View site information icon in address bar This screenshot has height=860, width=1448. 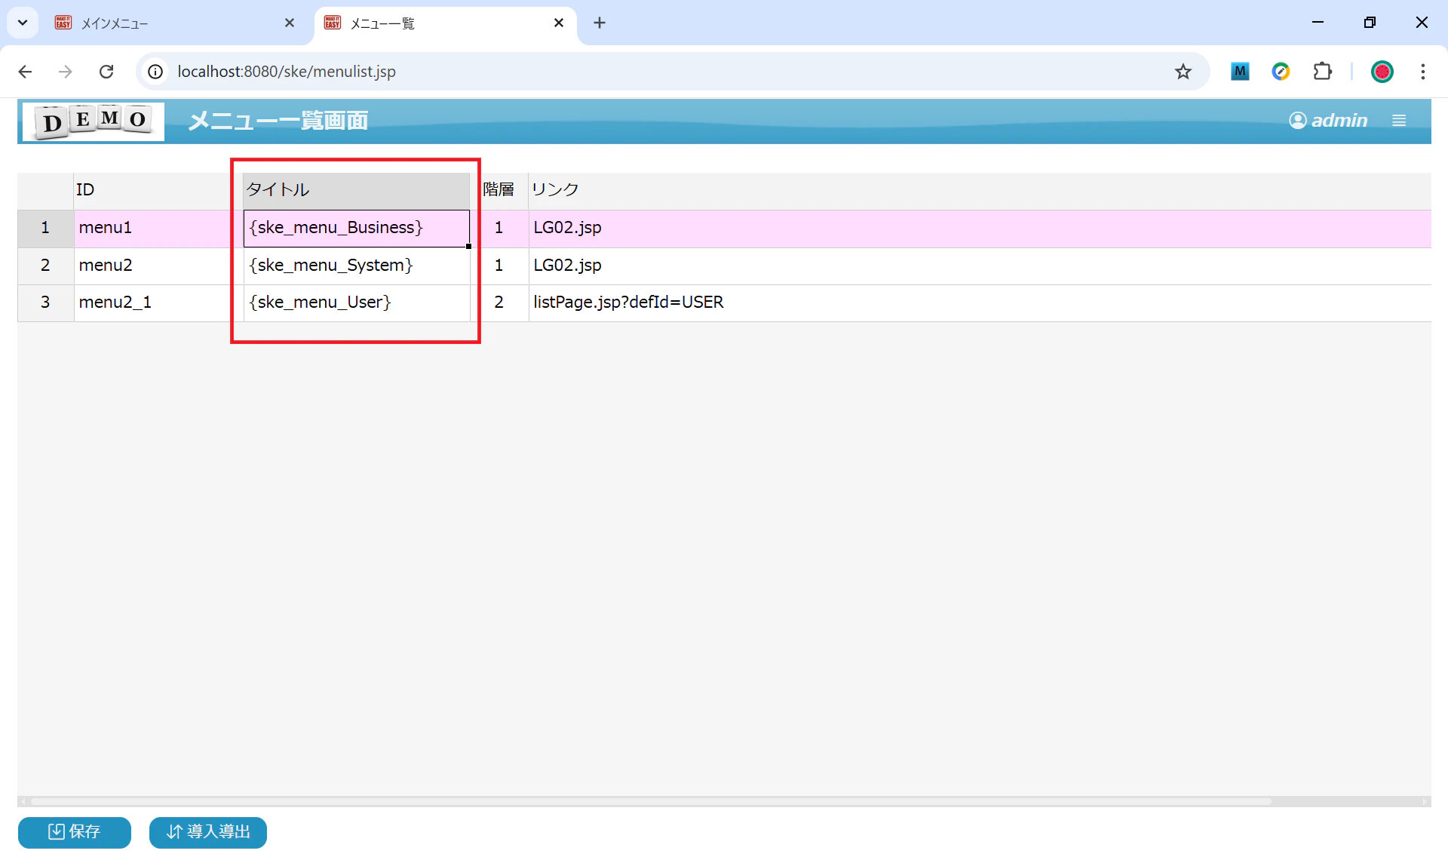coord(155,72)
